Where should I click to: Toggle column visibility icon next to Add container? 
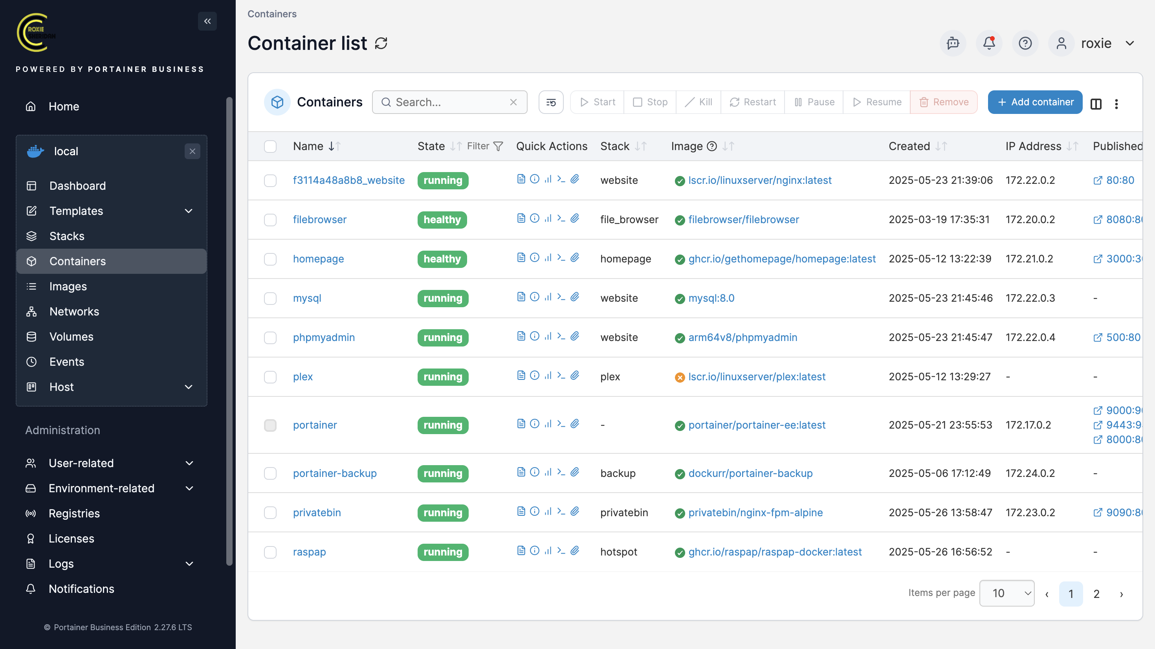tap(1096, 104)
